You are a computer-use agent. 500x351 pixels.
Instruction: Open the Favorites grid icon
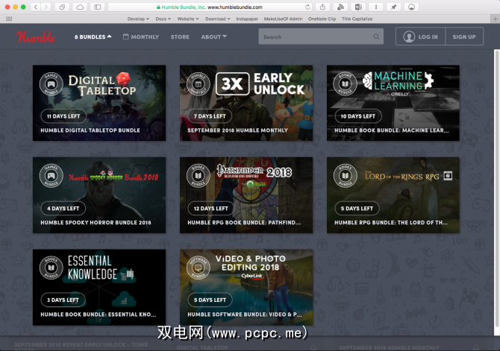(x=9, y=19)
